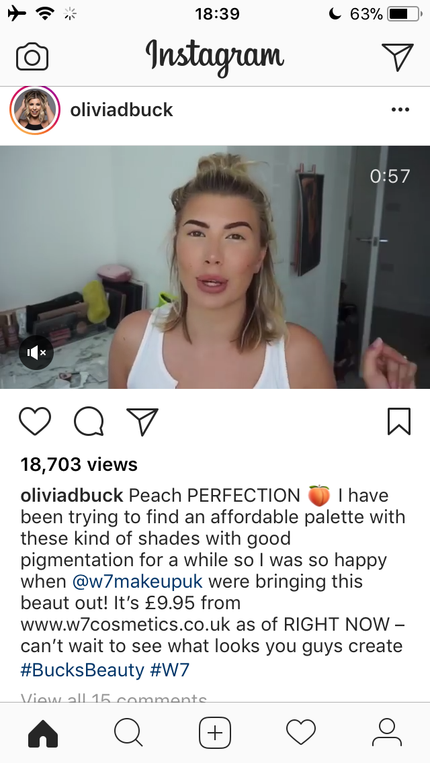
Task: Unmute the video sound
Action: pos(36,353)
